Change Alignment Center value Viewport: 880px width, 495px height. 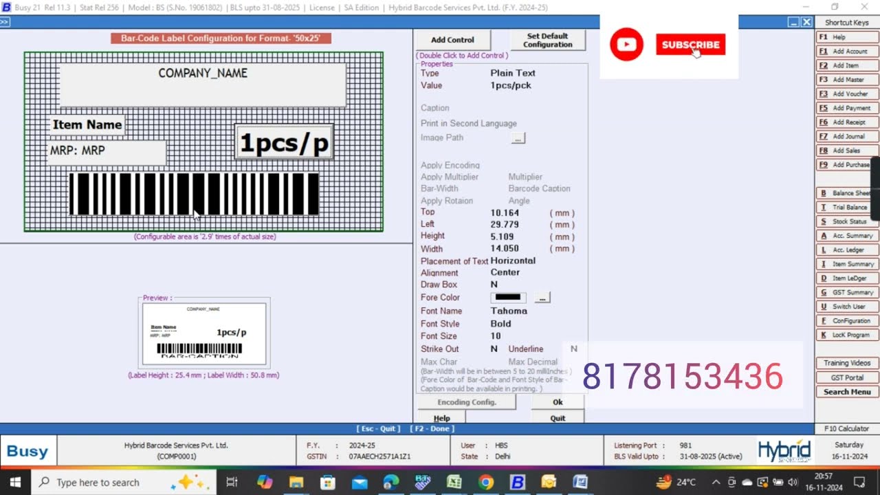(505, 272)
